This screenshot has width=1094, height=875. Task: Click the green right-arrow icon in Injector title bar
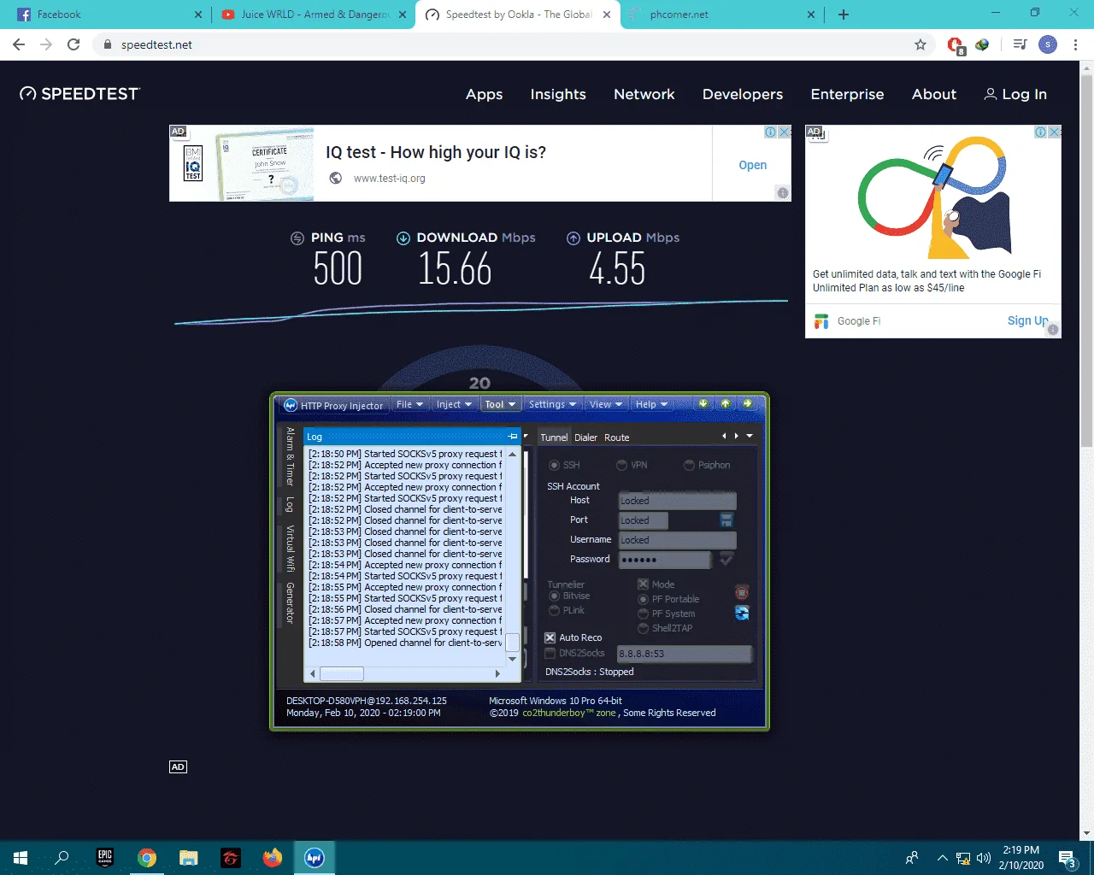click(748, 403)
